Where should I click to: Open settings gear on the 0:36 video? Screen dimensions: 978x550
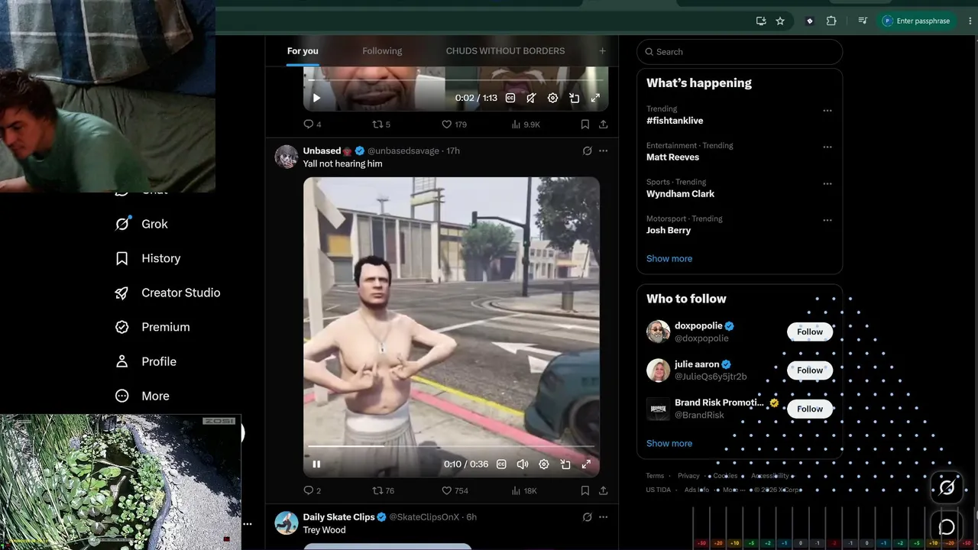(x=544, y=464)
